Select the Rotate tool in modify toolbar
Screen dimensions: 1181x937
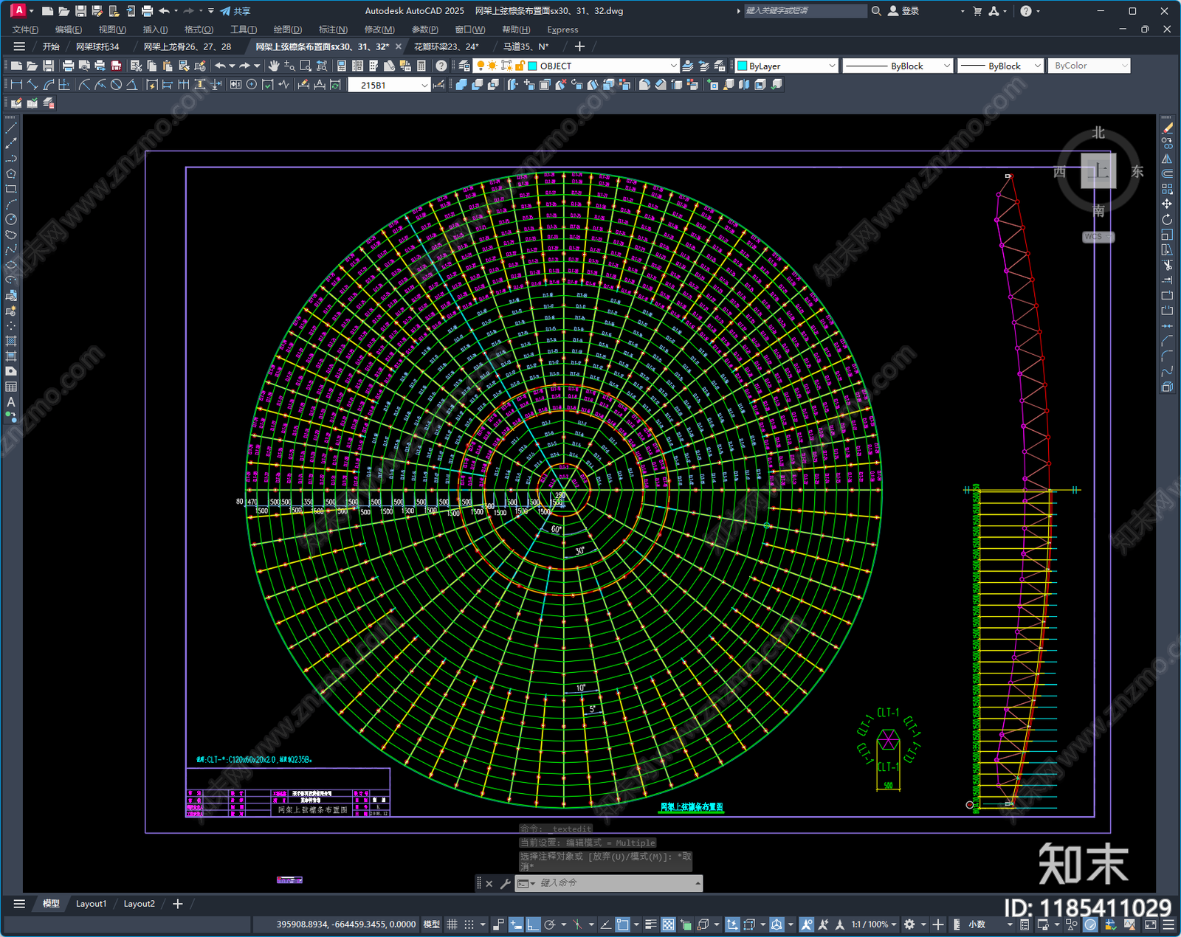pyautogui.click(x=1167, y=219)
